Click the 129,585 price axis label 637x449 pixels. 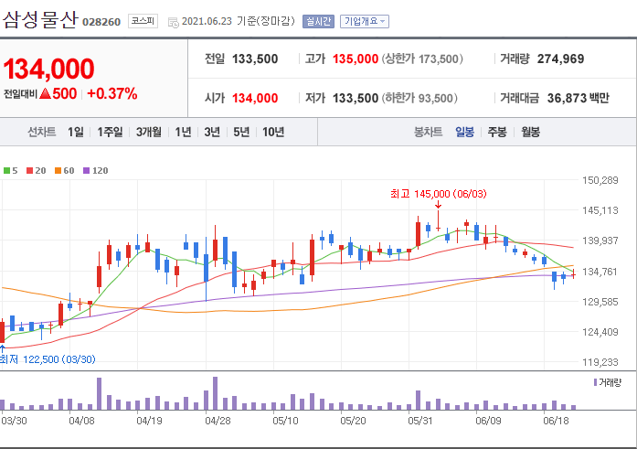tap(600, 302)
